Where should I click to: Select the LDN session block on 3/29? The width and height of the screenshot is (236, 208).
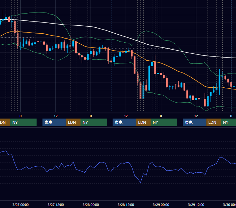click(x=213, y=122)
